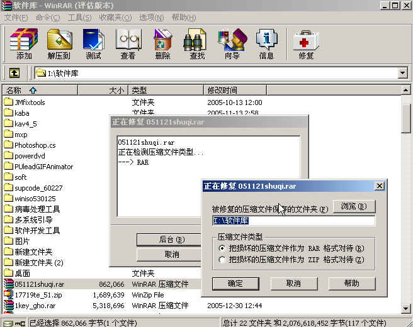
Task: Confirm repair with 确定 button
Action: 235,284
